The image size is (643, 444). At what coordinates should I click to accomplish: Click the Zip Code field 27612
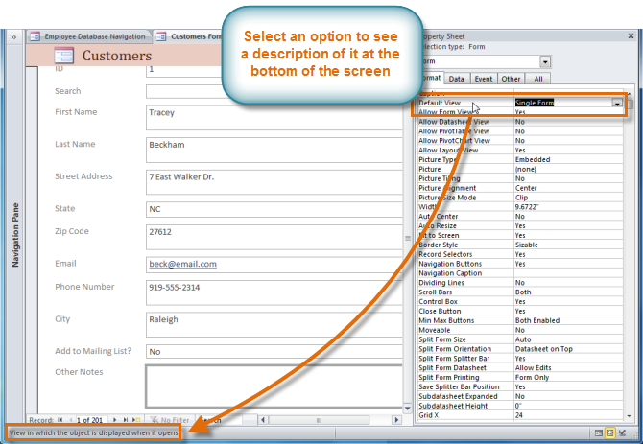(x=274, y=237)
